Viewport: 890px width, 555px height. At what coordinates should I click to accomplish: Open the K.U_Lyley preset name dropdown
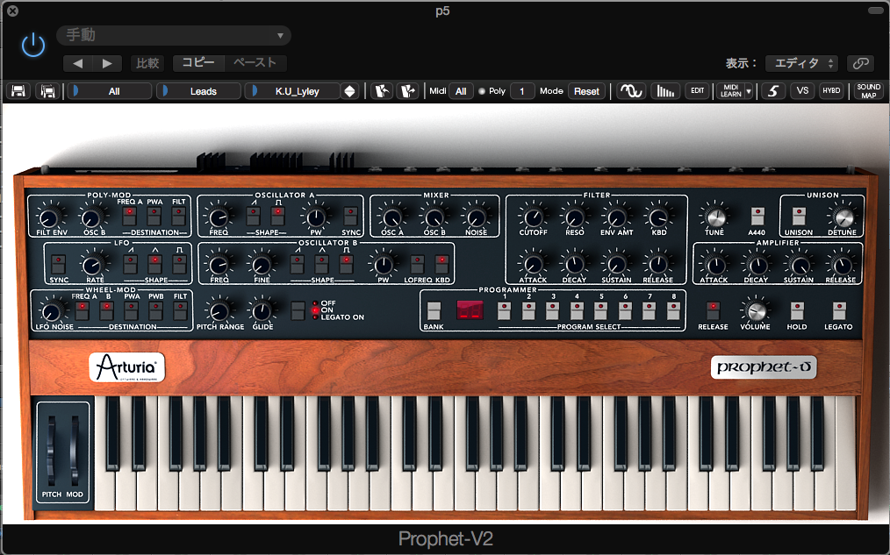292,91
